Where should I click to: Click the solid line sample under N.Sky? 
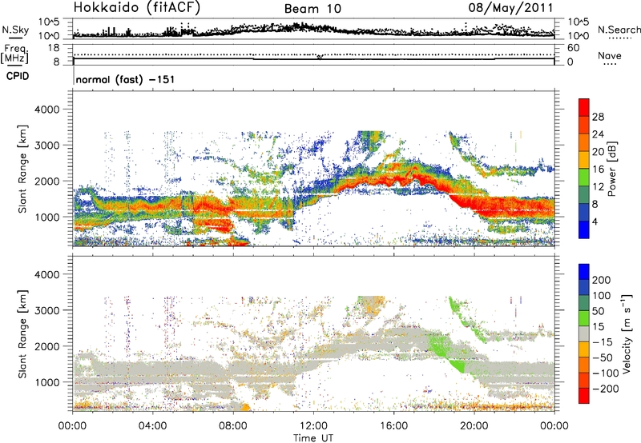tap(15, 38)
